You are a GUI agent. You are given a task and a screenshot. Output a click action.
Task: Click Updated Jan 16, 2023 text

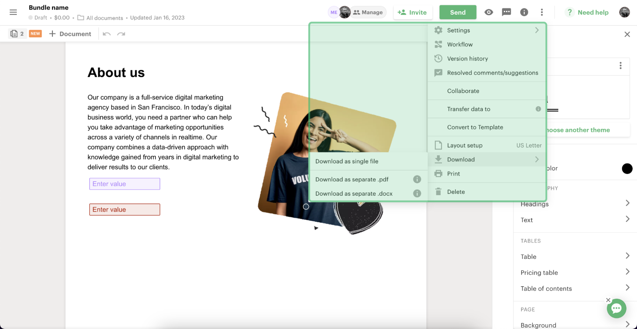[157, 18]
